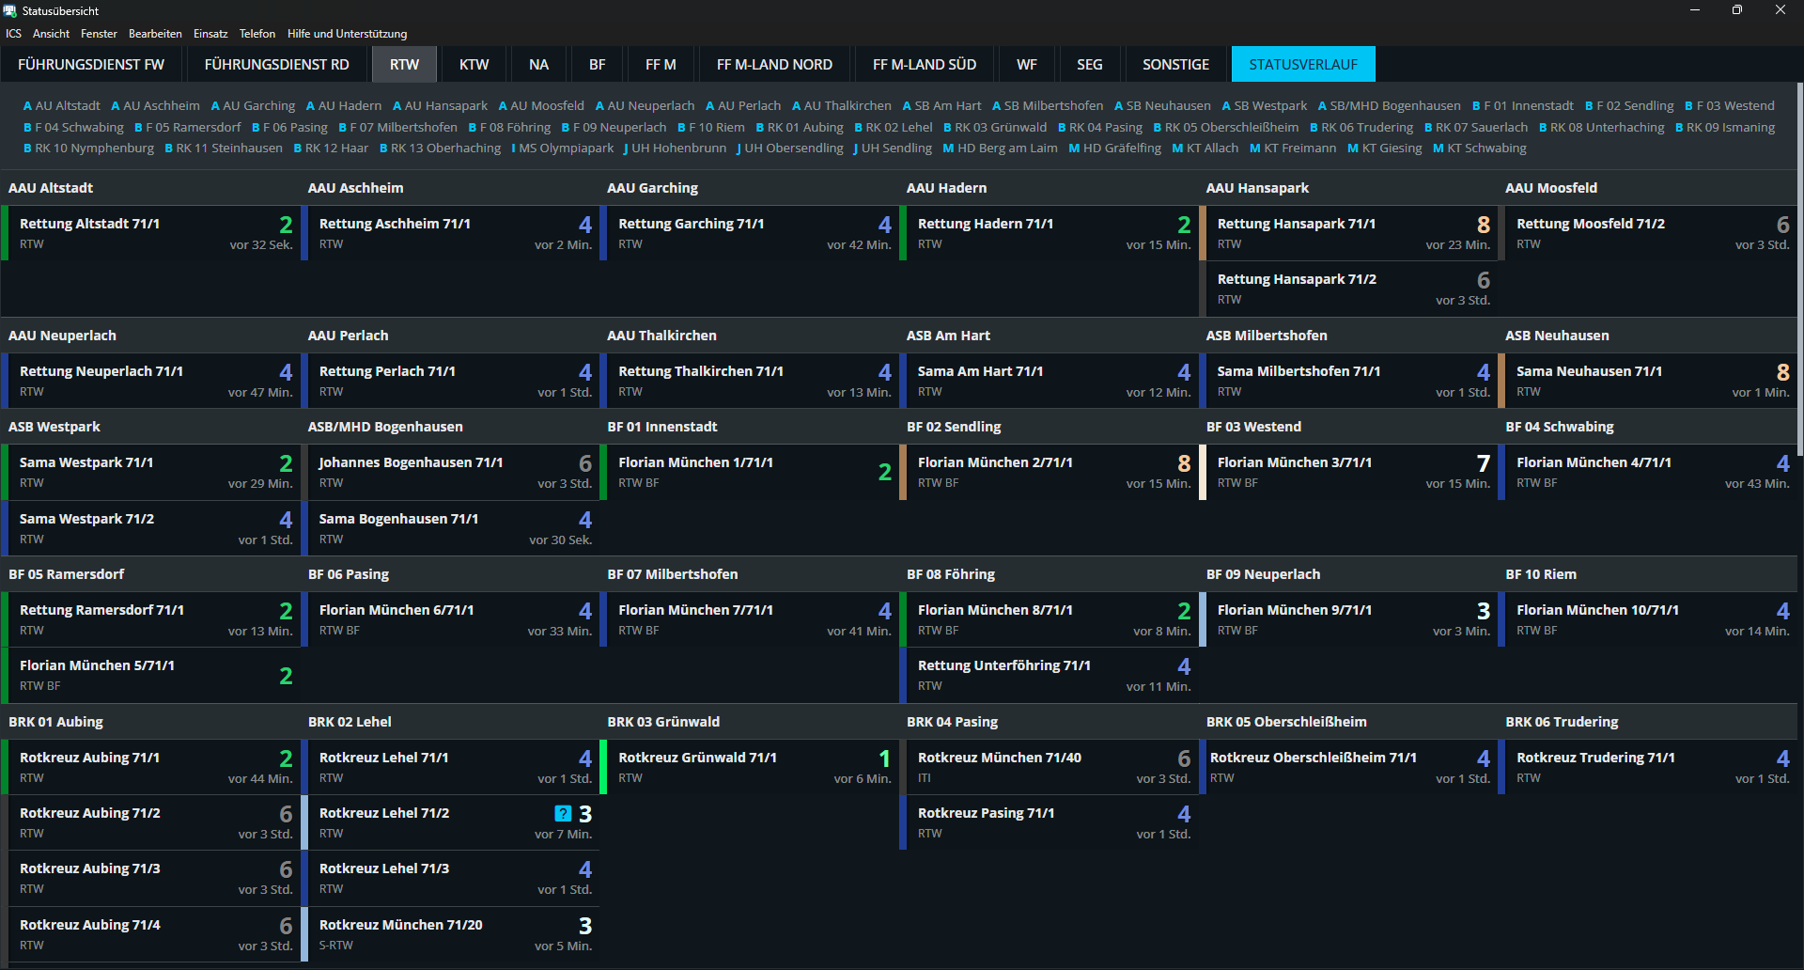Click the Rotkreuz Grünwald 71/1 status 1

pos(883,759)
